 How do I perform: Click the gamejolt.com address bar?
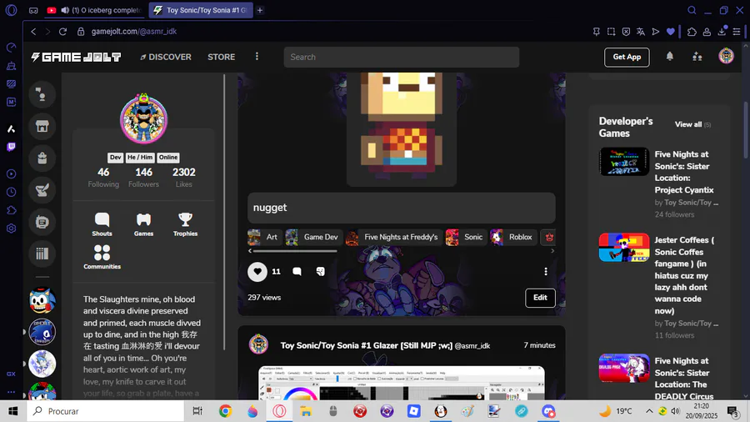tap(134, 32)
